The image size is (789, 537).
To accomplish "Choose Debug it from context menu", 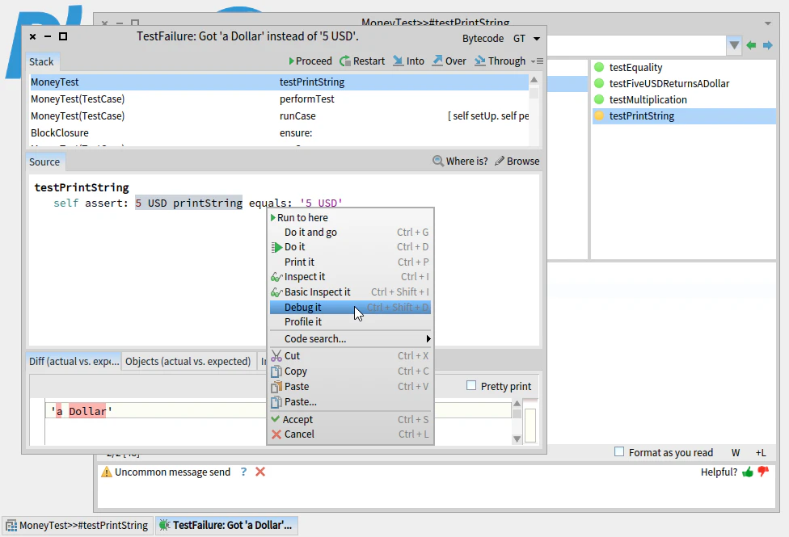I will tap(350, 307).
